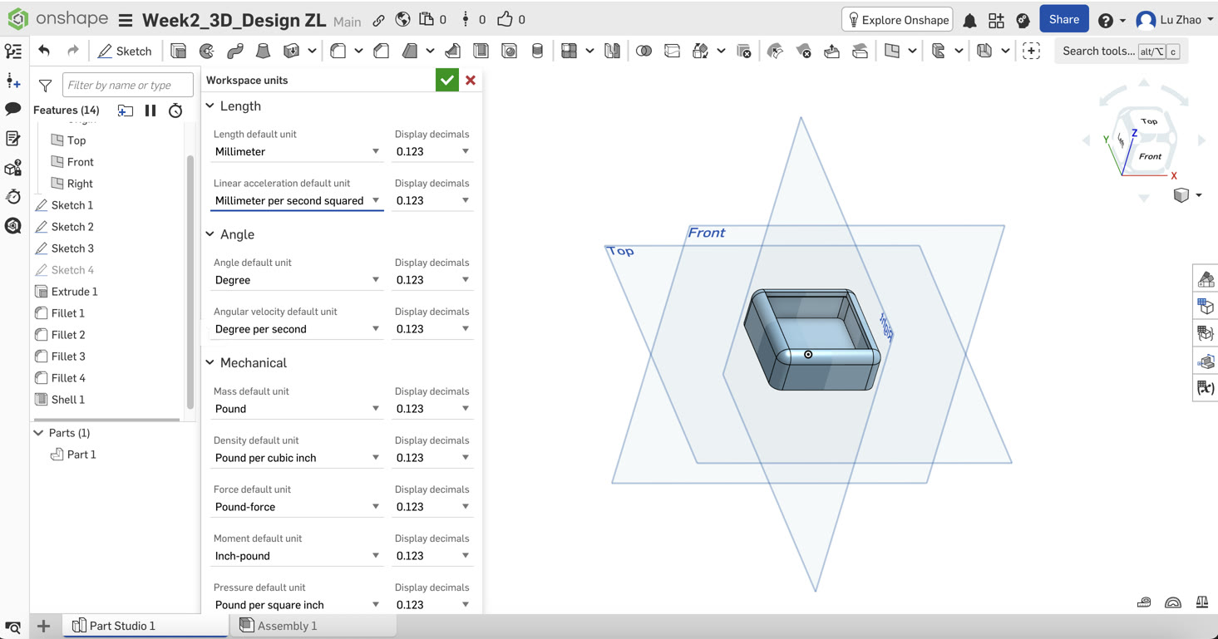
Task: Open the Help menu
Action: pos(1112,20)
